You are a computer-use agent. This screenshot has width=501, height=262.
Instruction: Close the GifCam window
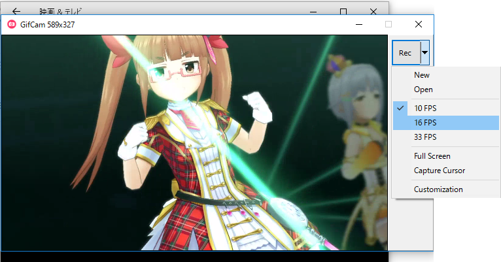click(419, 24)
